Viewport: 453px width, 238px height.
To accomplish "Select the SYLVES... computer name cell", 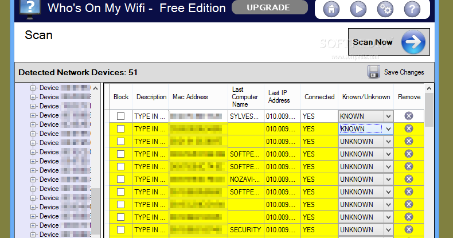I will 245,116.
